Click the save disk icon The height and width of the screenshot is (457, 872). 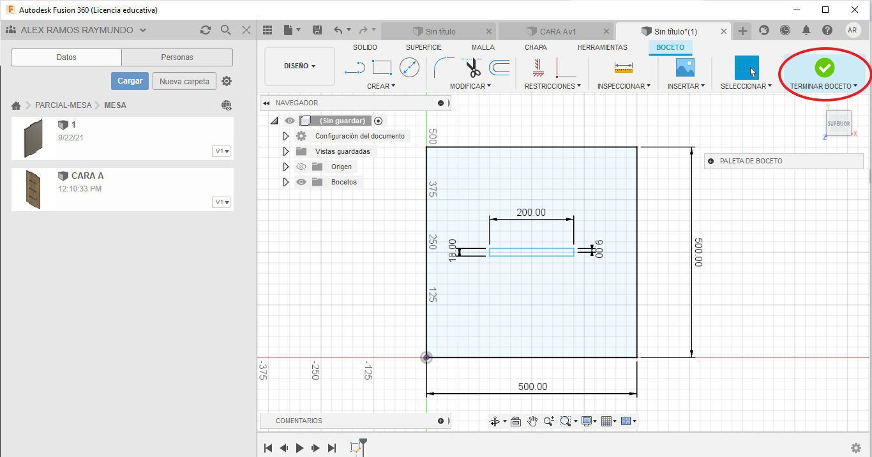point(317,31)
